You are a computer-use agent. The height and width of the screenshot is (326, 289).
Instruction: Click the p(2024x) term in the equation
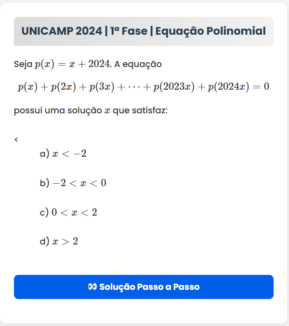point(228,87)
